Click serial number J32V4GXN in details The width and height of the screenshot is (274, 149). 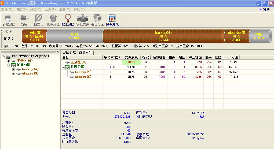point(198,113)
